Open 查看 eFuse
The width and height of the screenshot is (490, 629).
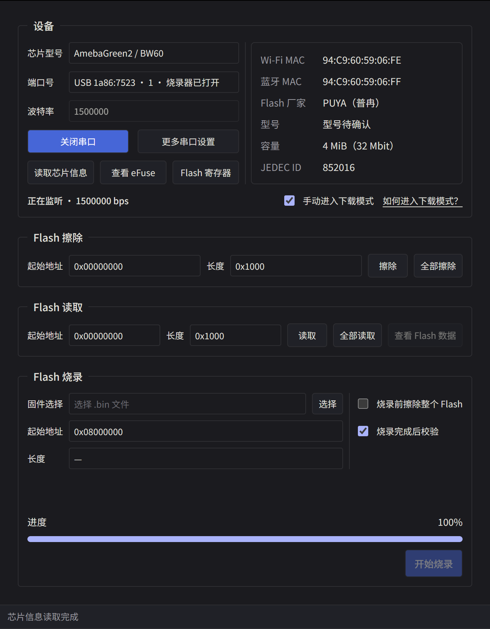(133, 172)
